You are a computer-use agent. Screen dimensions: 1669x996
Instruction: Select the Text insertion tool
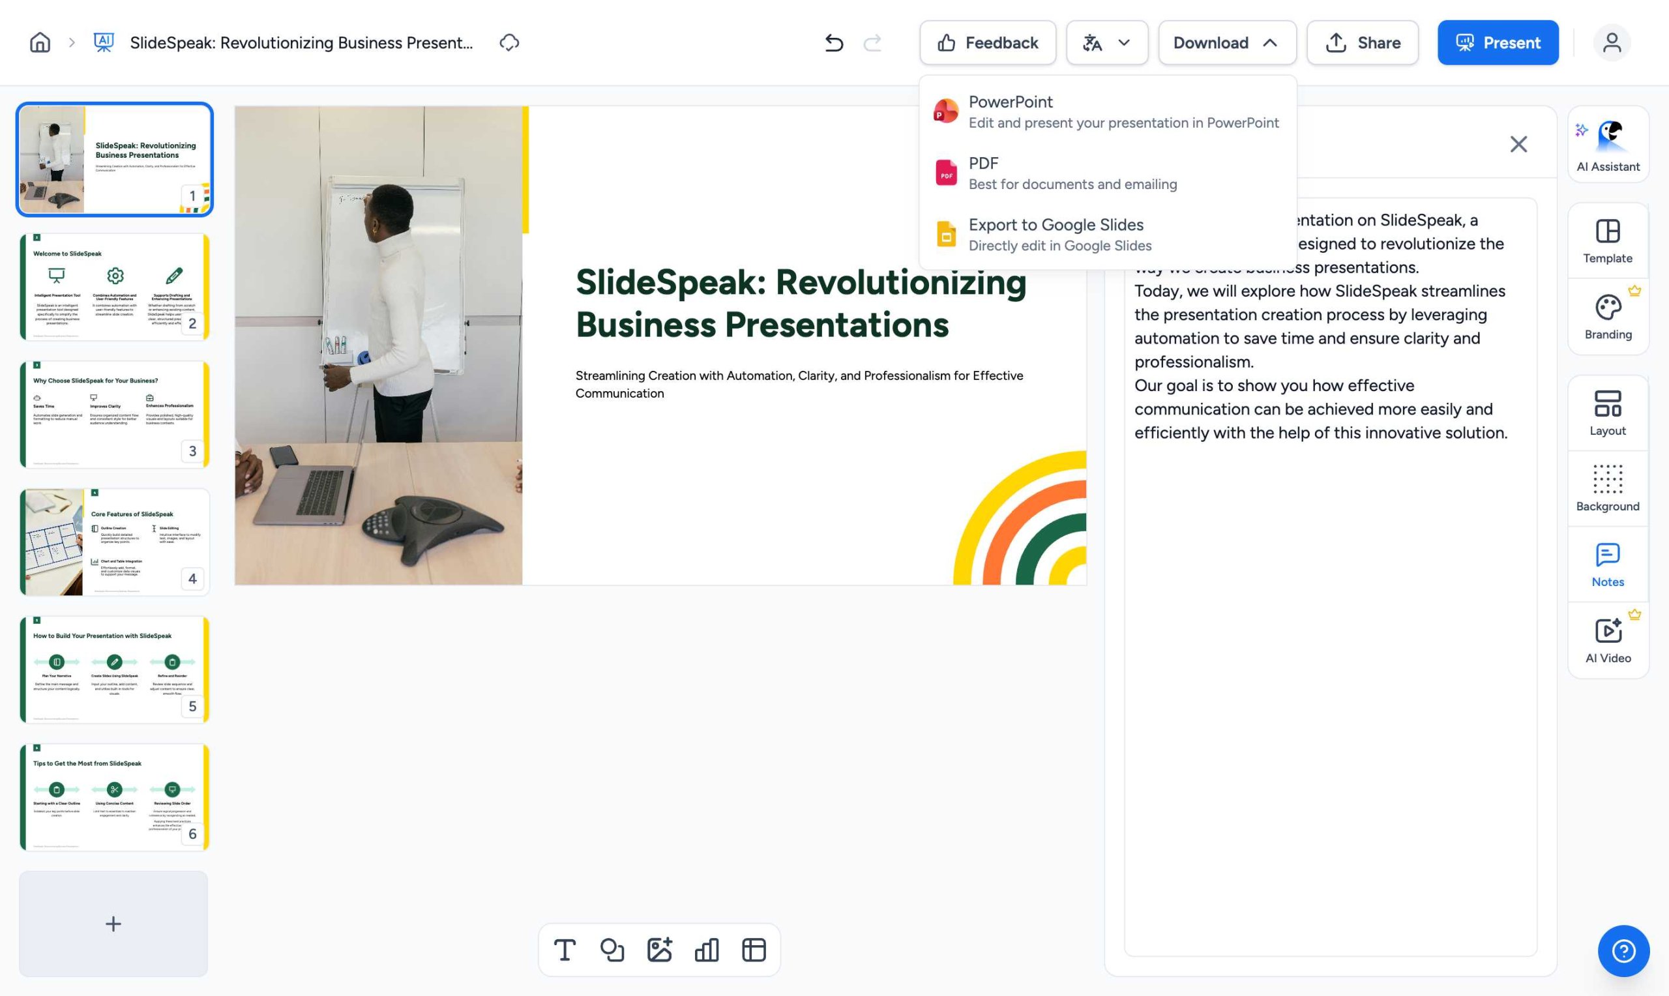565,950
